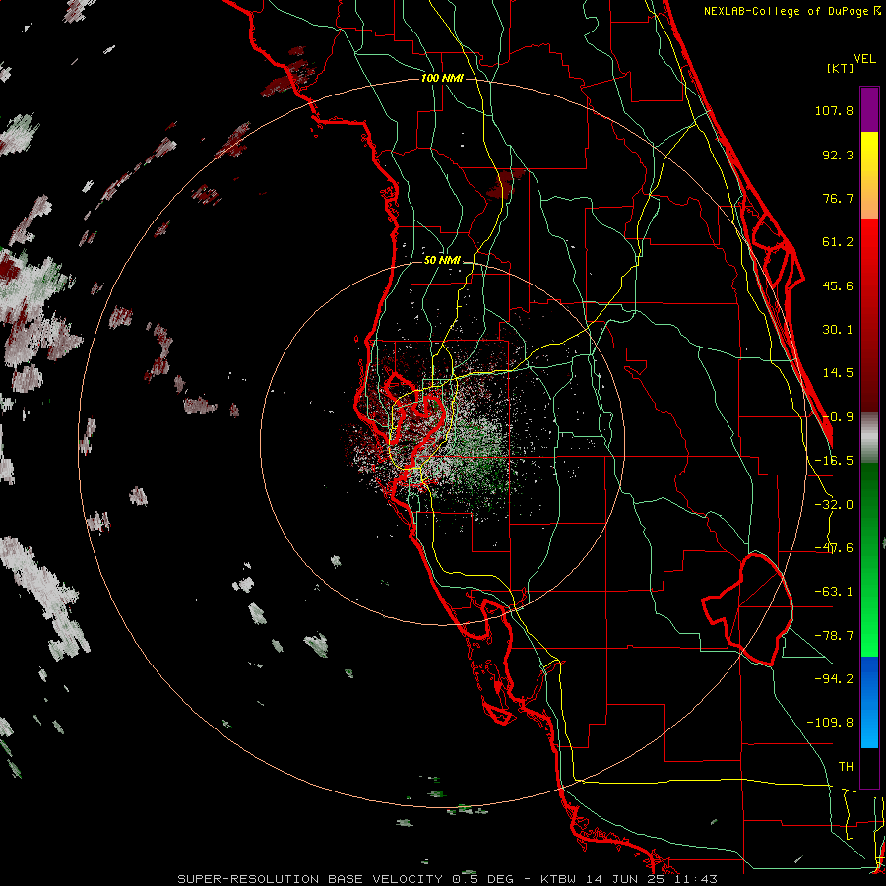The image size is (886, 886).
Task: Click the gray segment of the color bar
Action: tap(869, 438)
